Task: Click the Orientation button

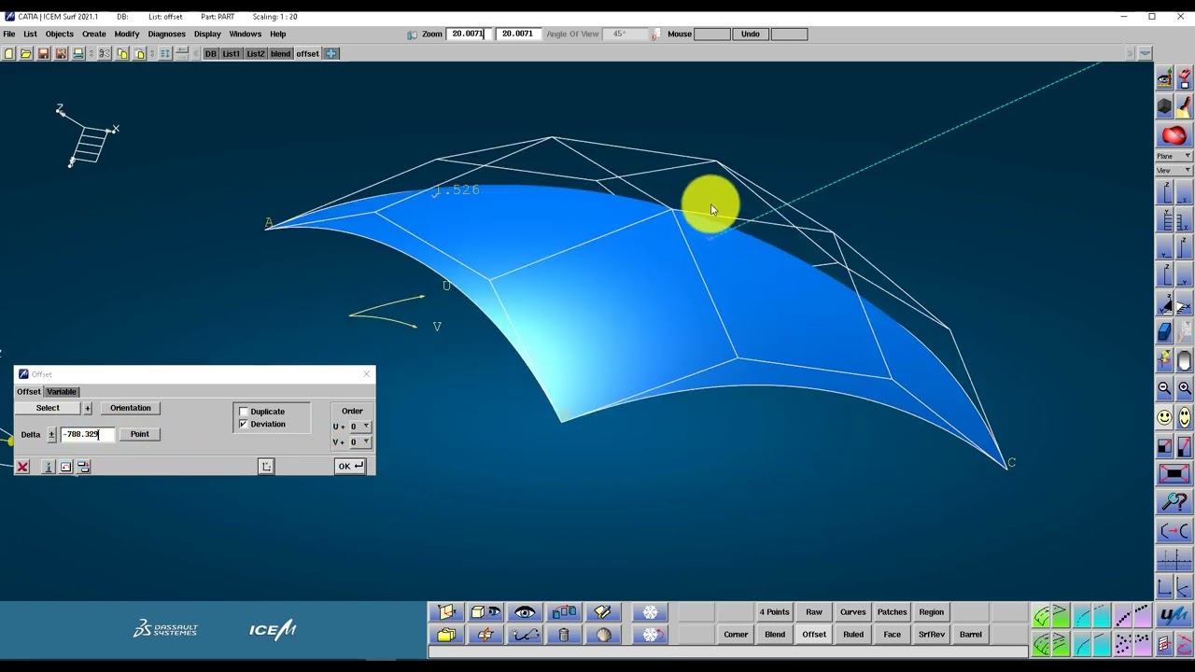Action: point(131,408)
